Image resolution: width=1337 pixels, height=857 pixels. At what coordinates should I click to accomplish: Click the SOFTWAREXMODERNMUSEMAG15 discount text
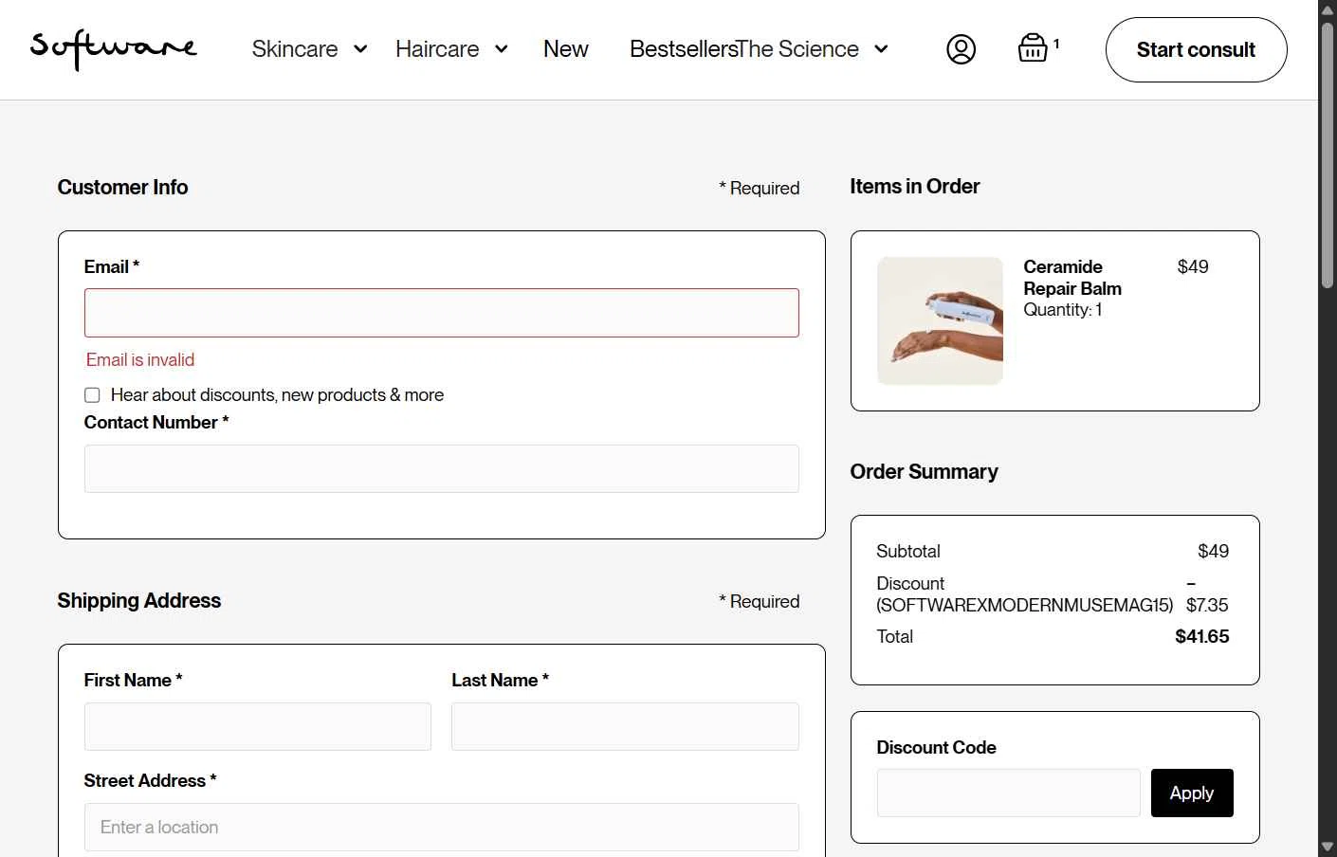coord(1024,605)
